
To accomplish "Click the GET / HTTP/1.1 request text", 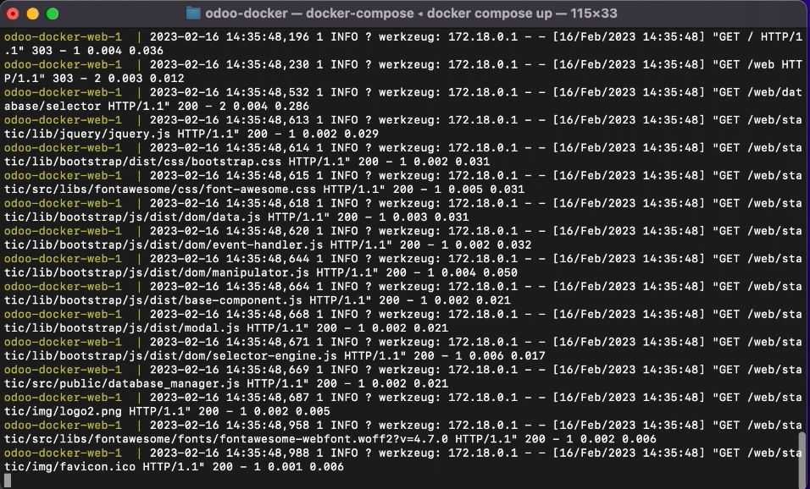I will tap(754, 36).
